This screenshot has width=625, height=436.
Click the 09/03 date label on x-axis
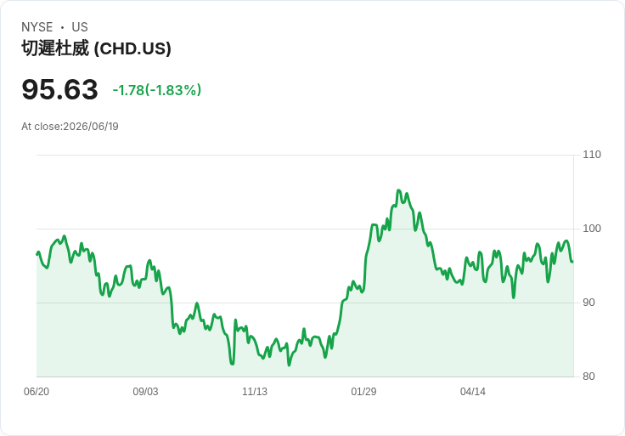click(x=145, y=392)
